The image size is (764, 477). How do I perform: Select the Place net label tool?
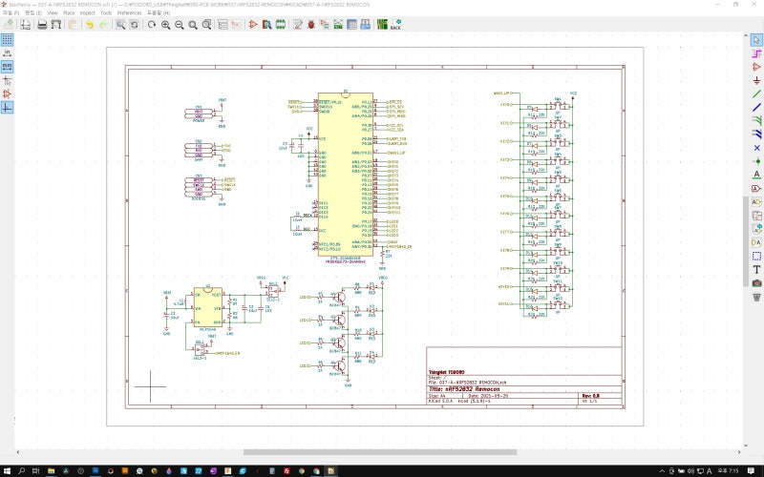click(756, 175)
